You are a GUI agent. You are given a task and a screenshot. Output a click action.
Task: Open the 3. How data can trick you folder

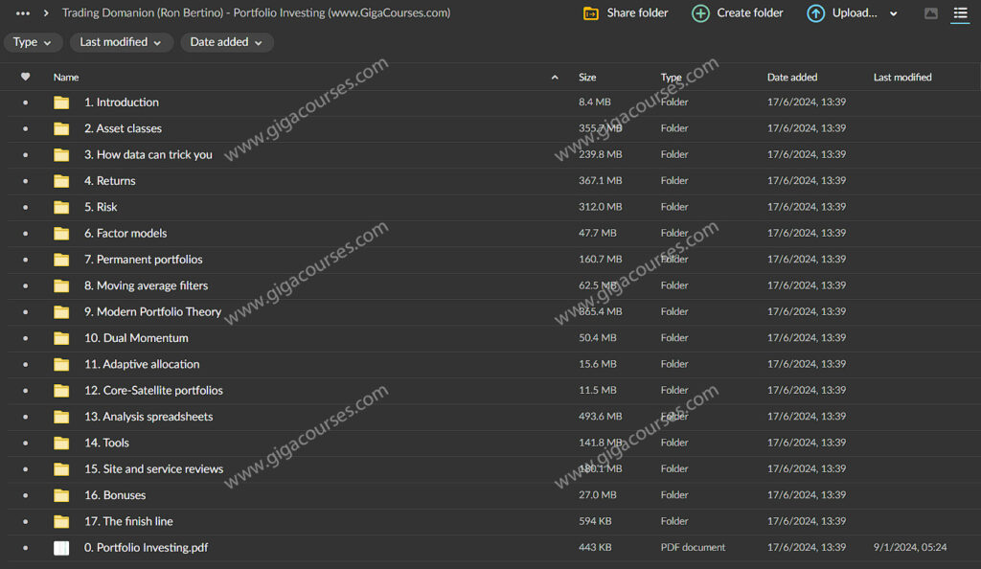[148, 154]
